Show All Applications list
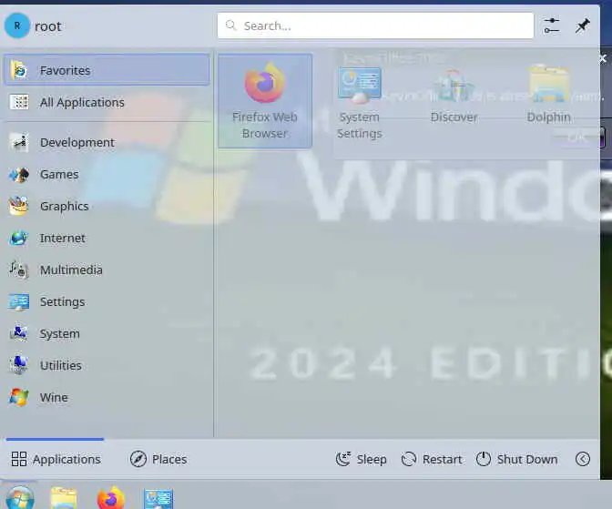The image size is (612, 509). coord(107,102)
